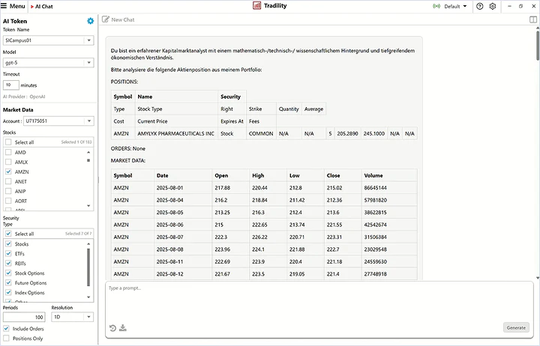Check the AMD stock checkbox
Screen dimensions: 540x346
pos(7,152)
